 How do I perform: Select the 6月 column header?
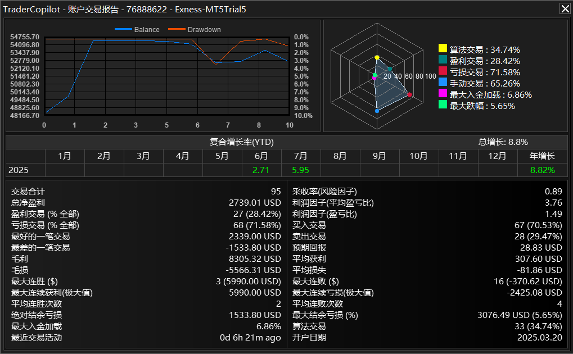[x=261, y=156]
